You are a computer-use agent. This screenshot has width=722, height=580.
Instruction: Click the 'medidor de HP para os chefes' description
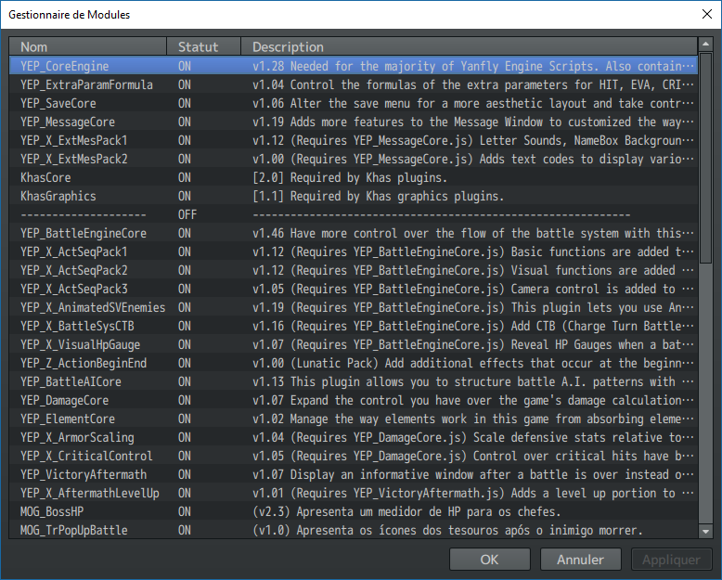(406, 512)
